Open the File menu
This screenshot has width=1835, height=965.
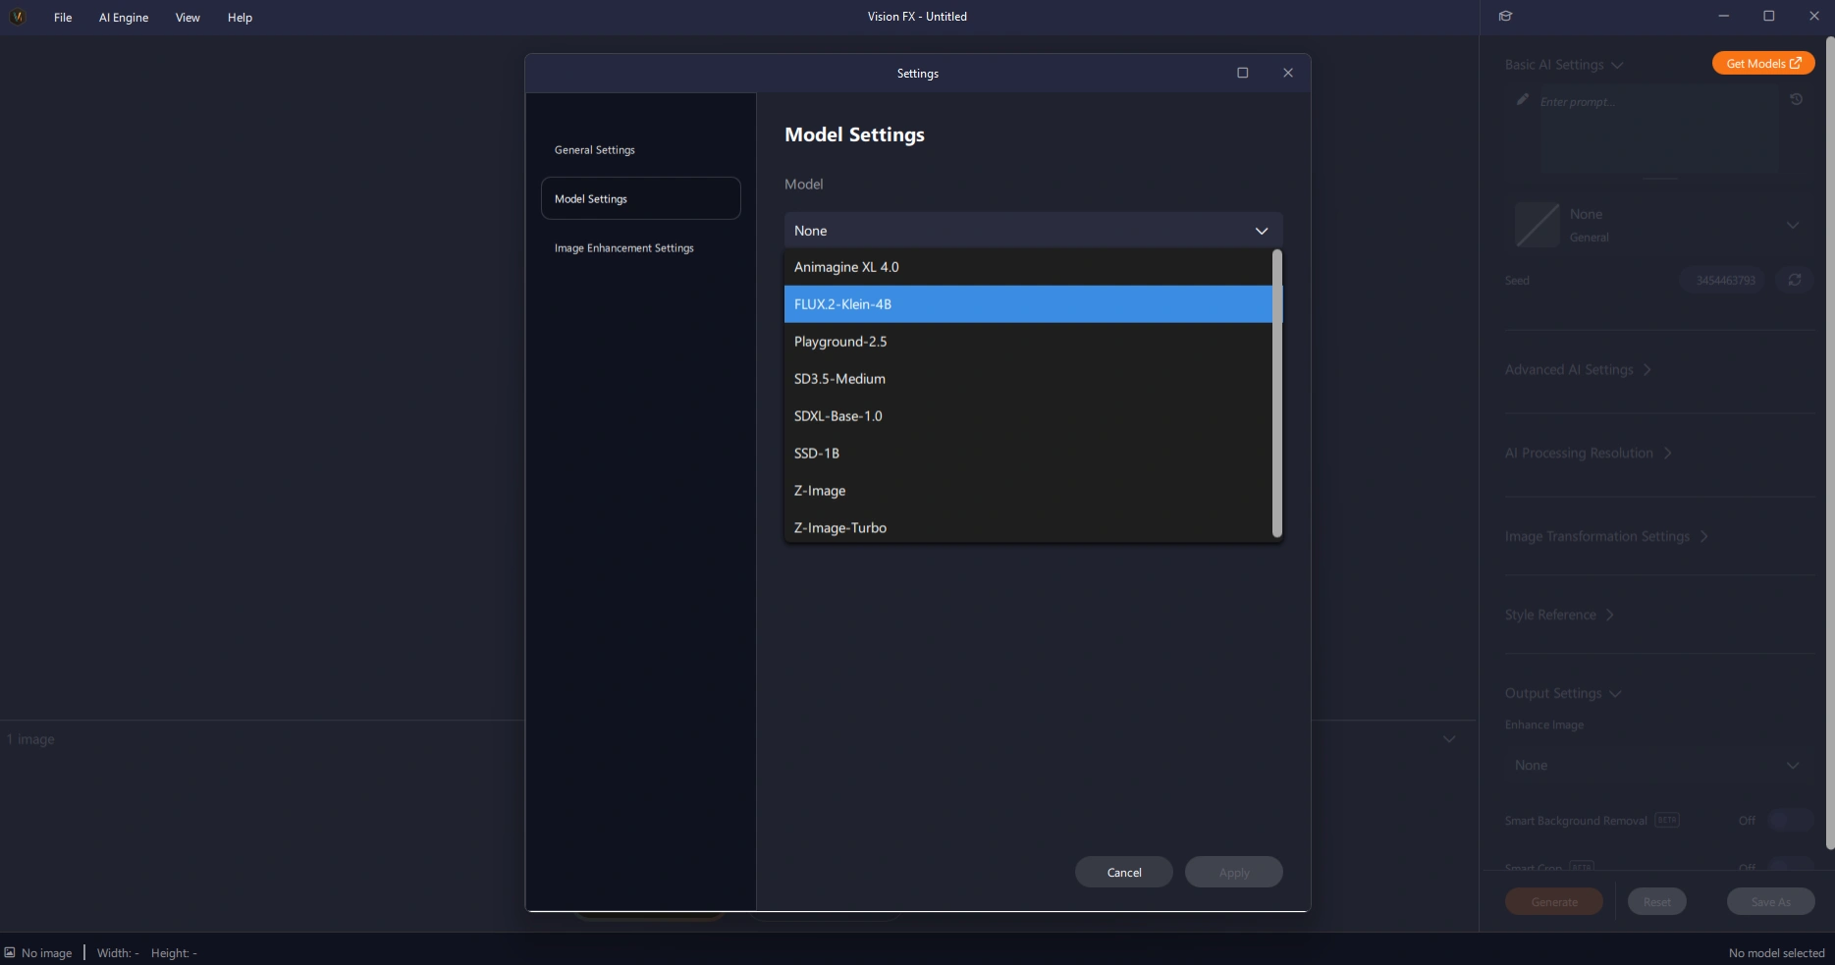tap(63, 18)
